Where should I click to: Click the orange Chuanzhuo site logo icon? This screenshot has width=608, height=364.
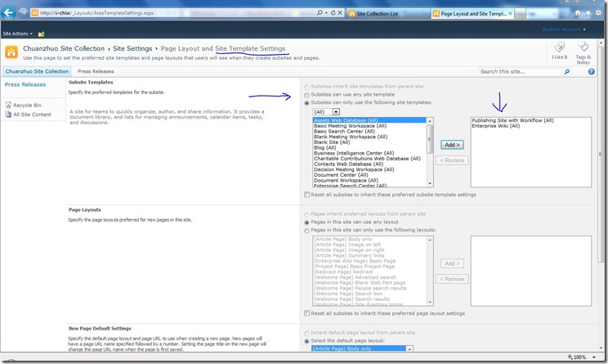click(x=11, y=52)
